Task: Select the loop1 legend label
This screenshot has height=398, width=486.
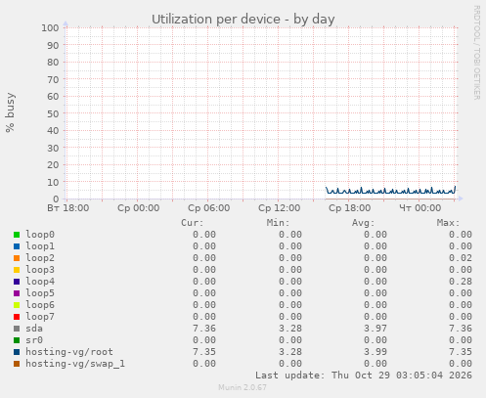Action: tap(40, 246)
